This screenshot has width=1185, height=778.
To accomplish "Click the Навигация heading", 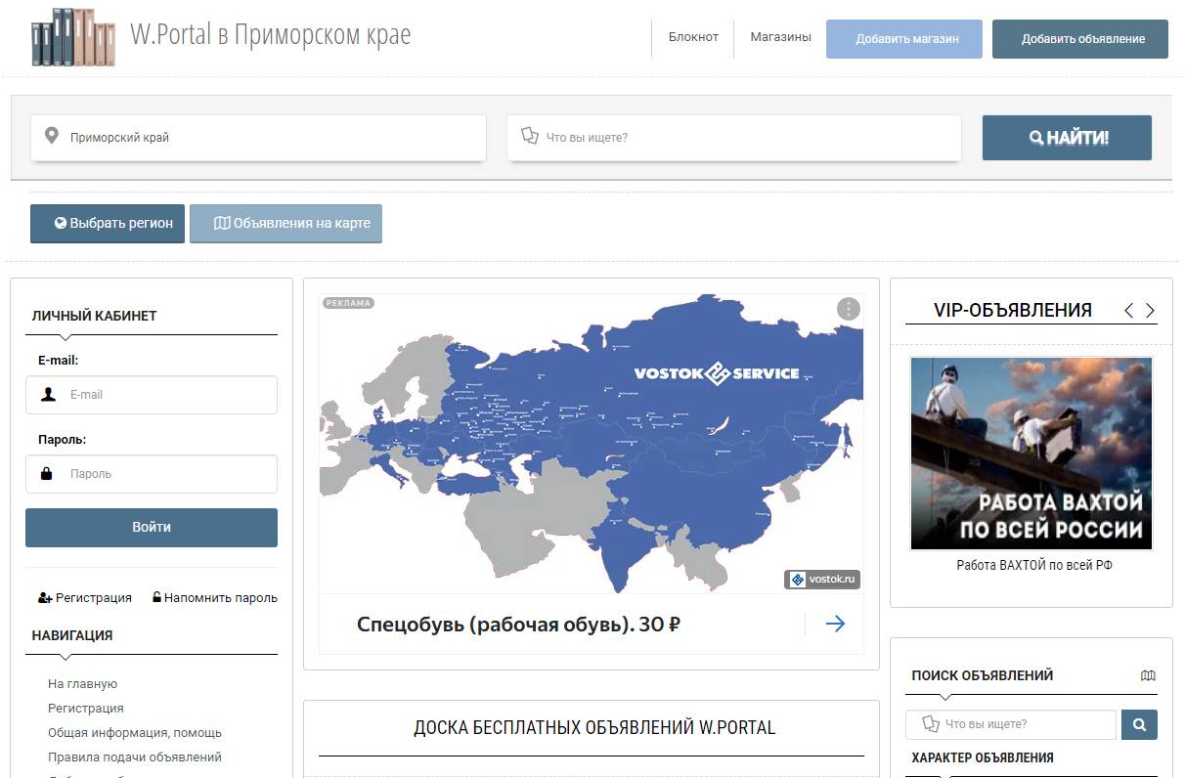I will point(72,635).
